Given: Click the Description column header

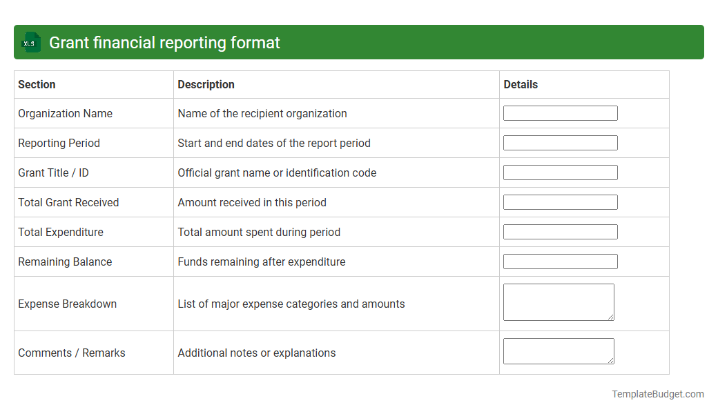Looking at the screenshot, I should coord(206,84).
